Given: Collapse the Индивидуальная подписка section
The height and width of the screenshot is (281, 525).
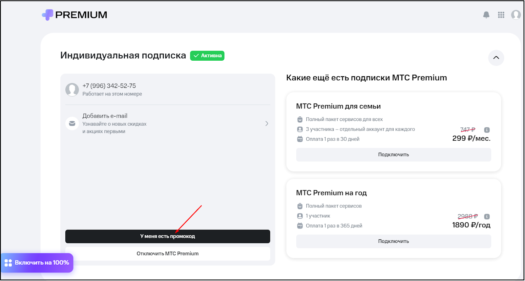Looking at the screenshot, I should click(496, 58).
